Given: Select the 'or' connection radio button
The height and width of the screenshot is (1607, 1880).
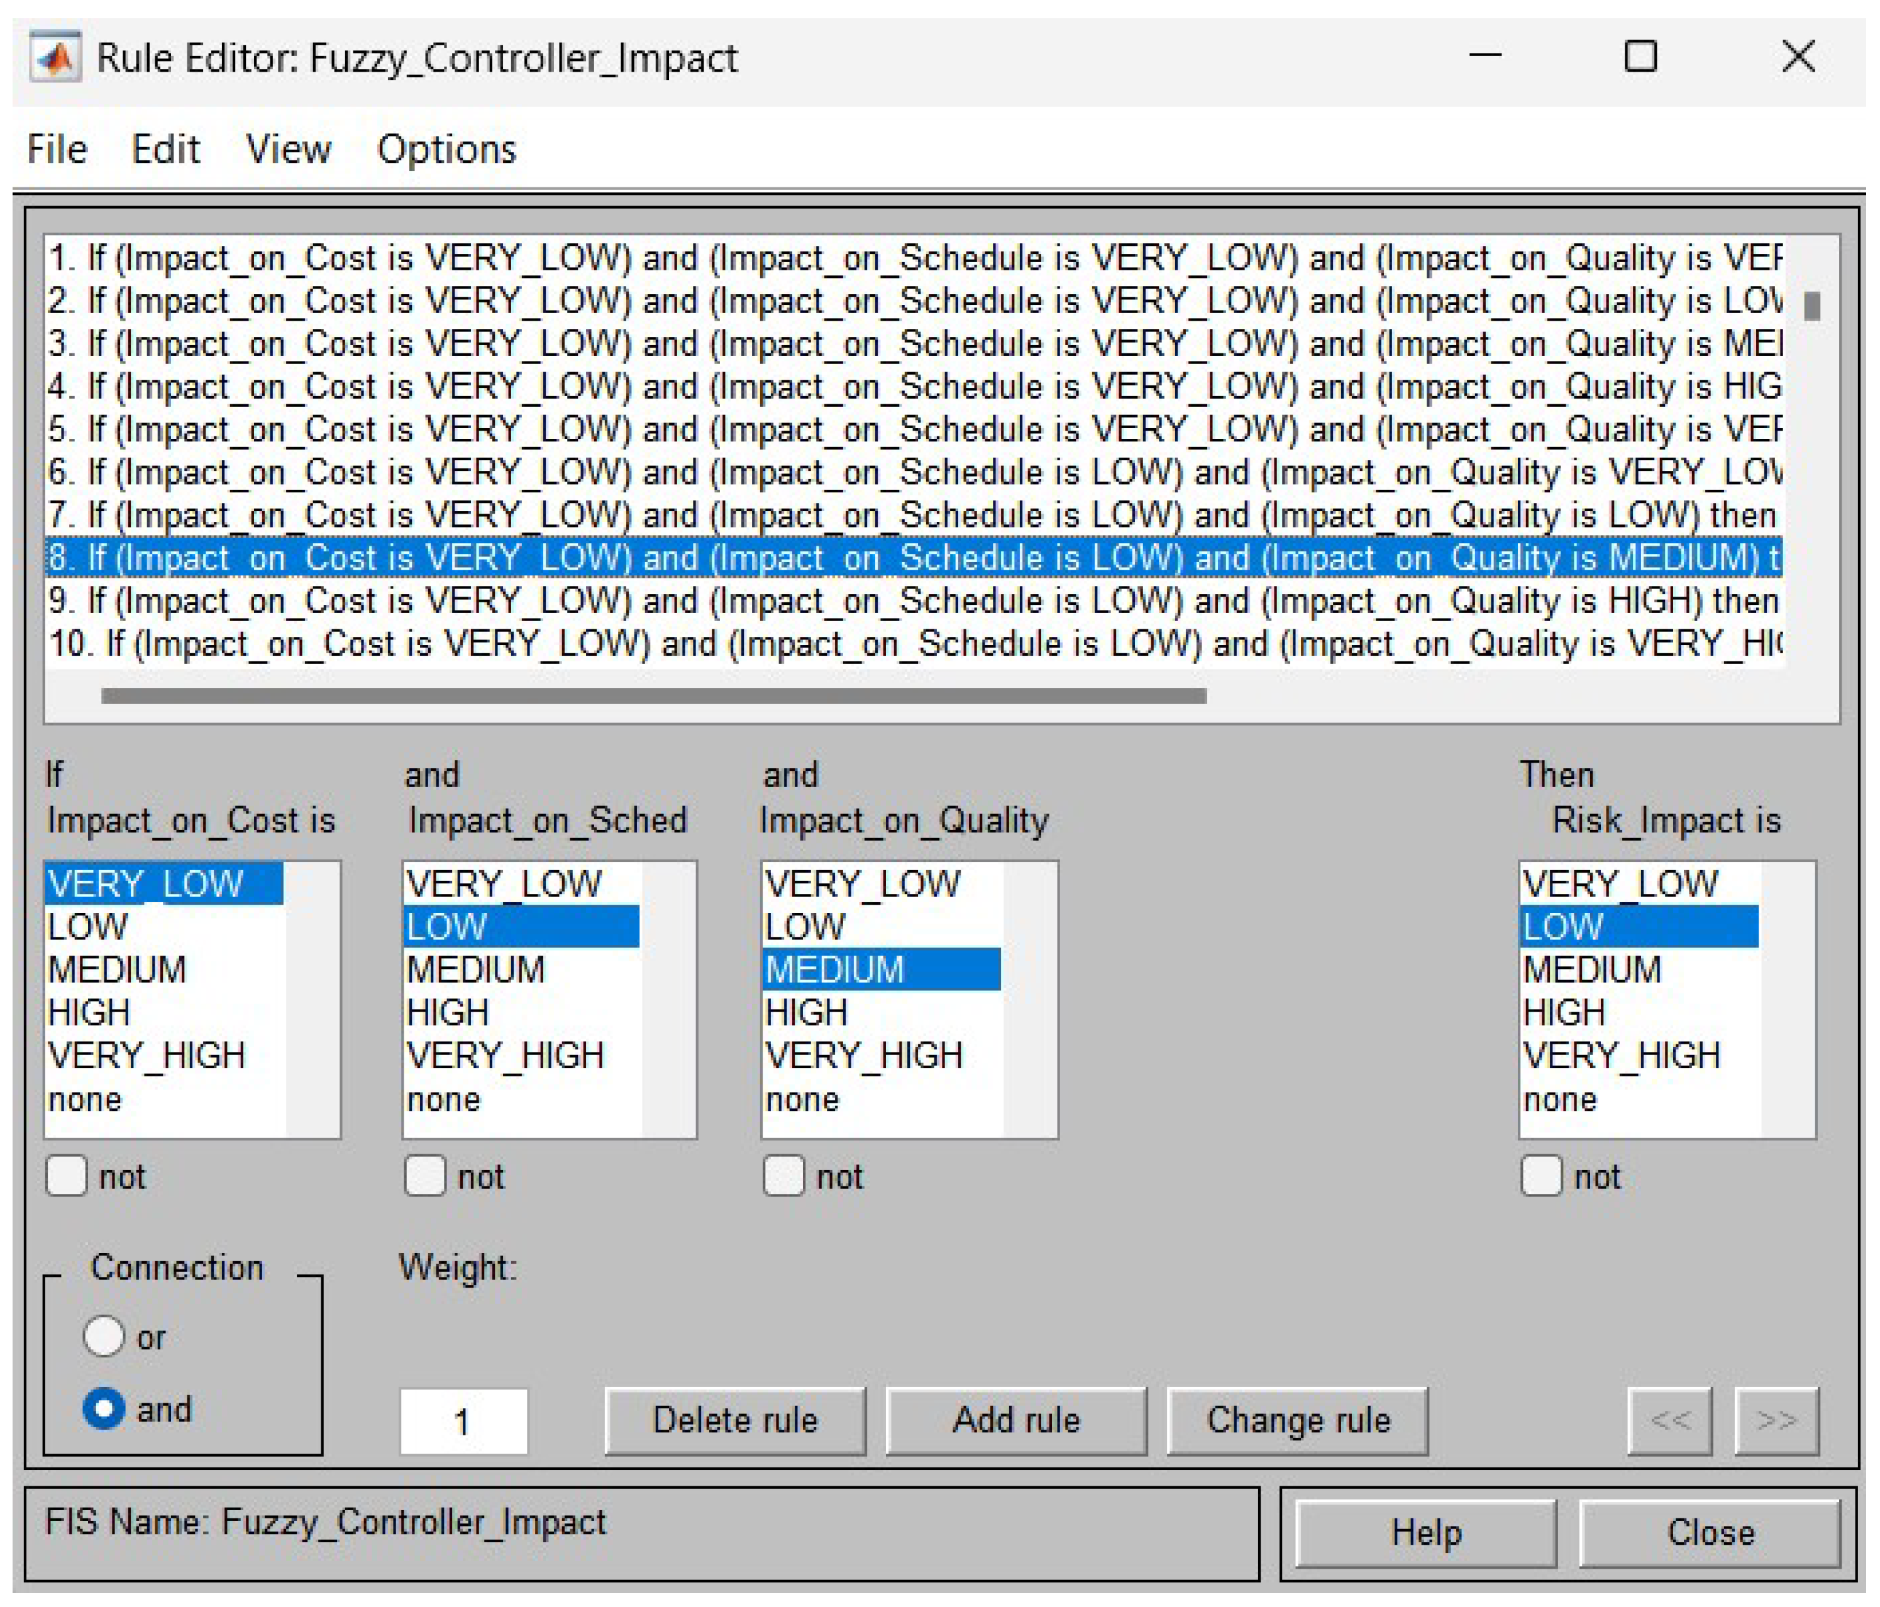Looking at the screenshot, I should pos(104,1337).
